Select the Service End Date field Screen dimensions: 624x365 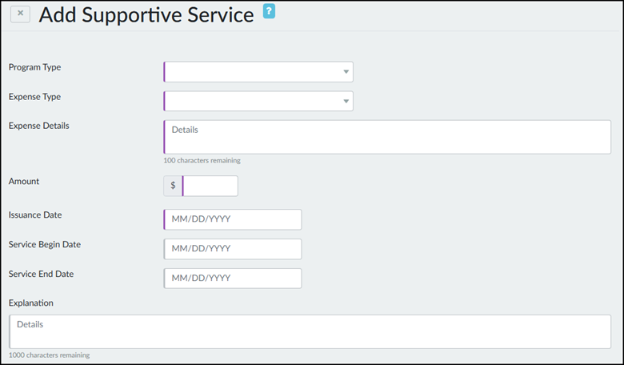(x=233, y=279)
